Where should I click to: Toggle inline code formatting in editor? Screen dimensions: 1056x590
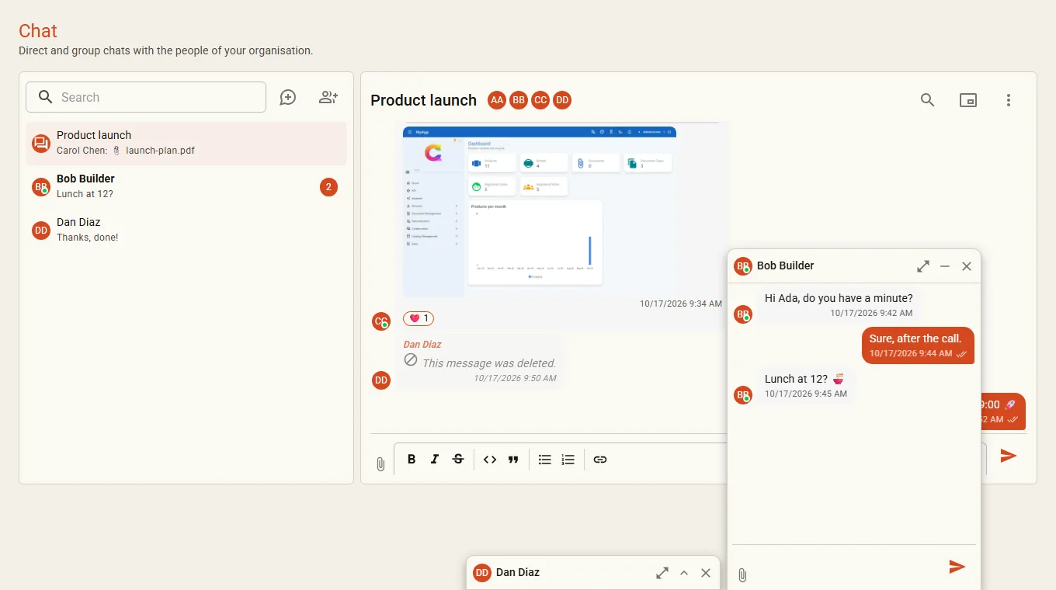point(490,460)
